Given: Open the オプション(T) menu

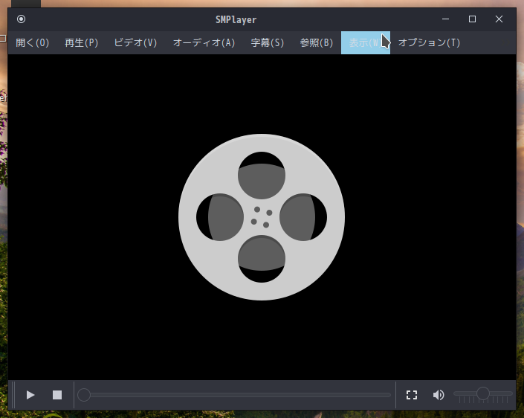Looking at the screenshot, I should [429, 43].
